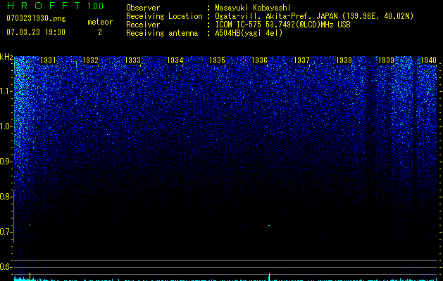The height and width of the screenshot is (281, 443).
Task: Click the yellow meteor tick below 1936
Action: tap(269, 277)
